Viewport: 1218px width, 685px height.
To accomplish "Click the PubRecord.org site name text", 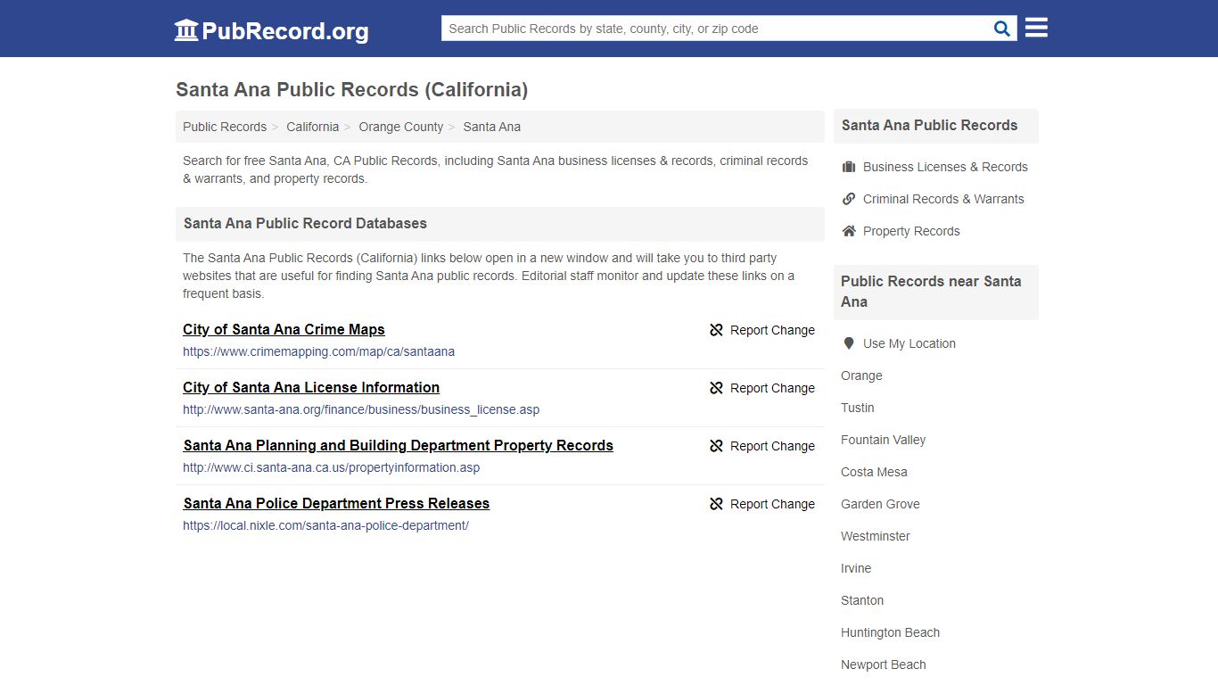I will [285, 32].
